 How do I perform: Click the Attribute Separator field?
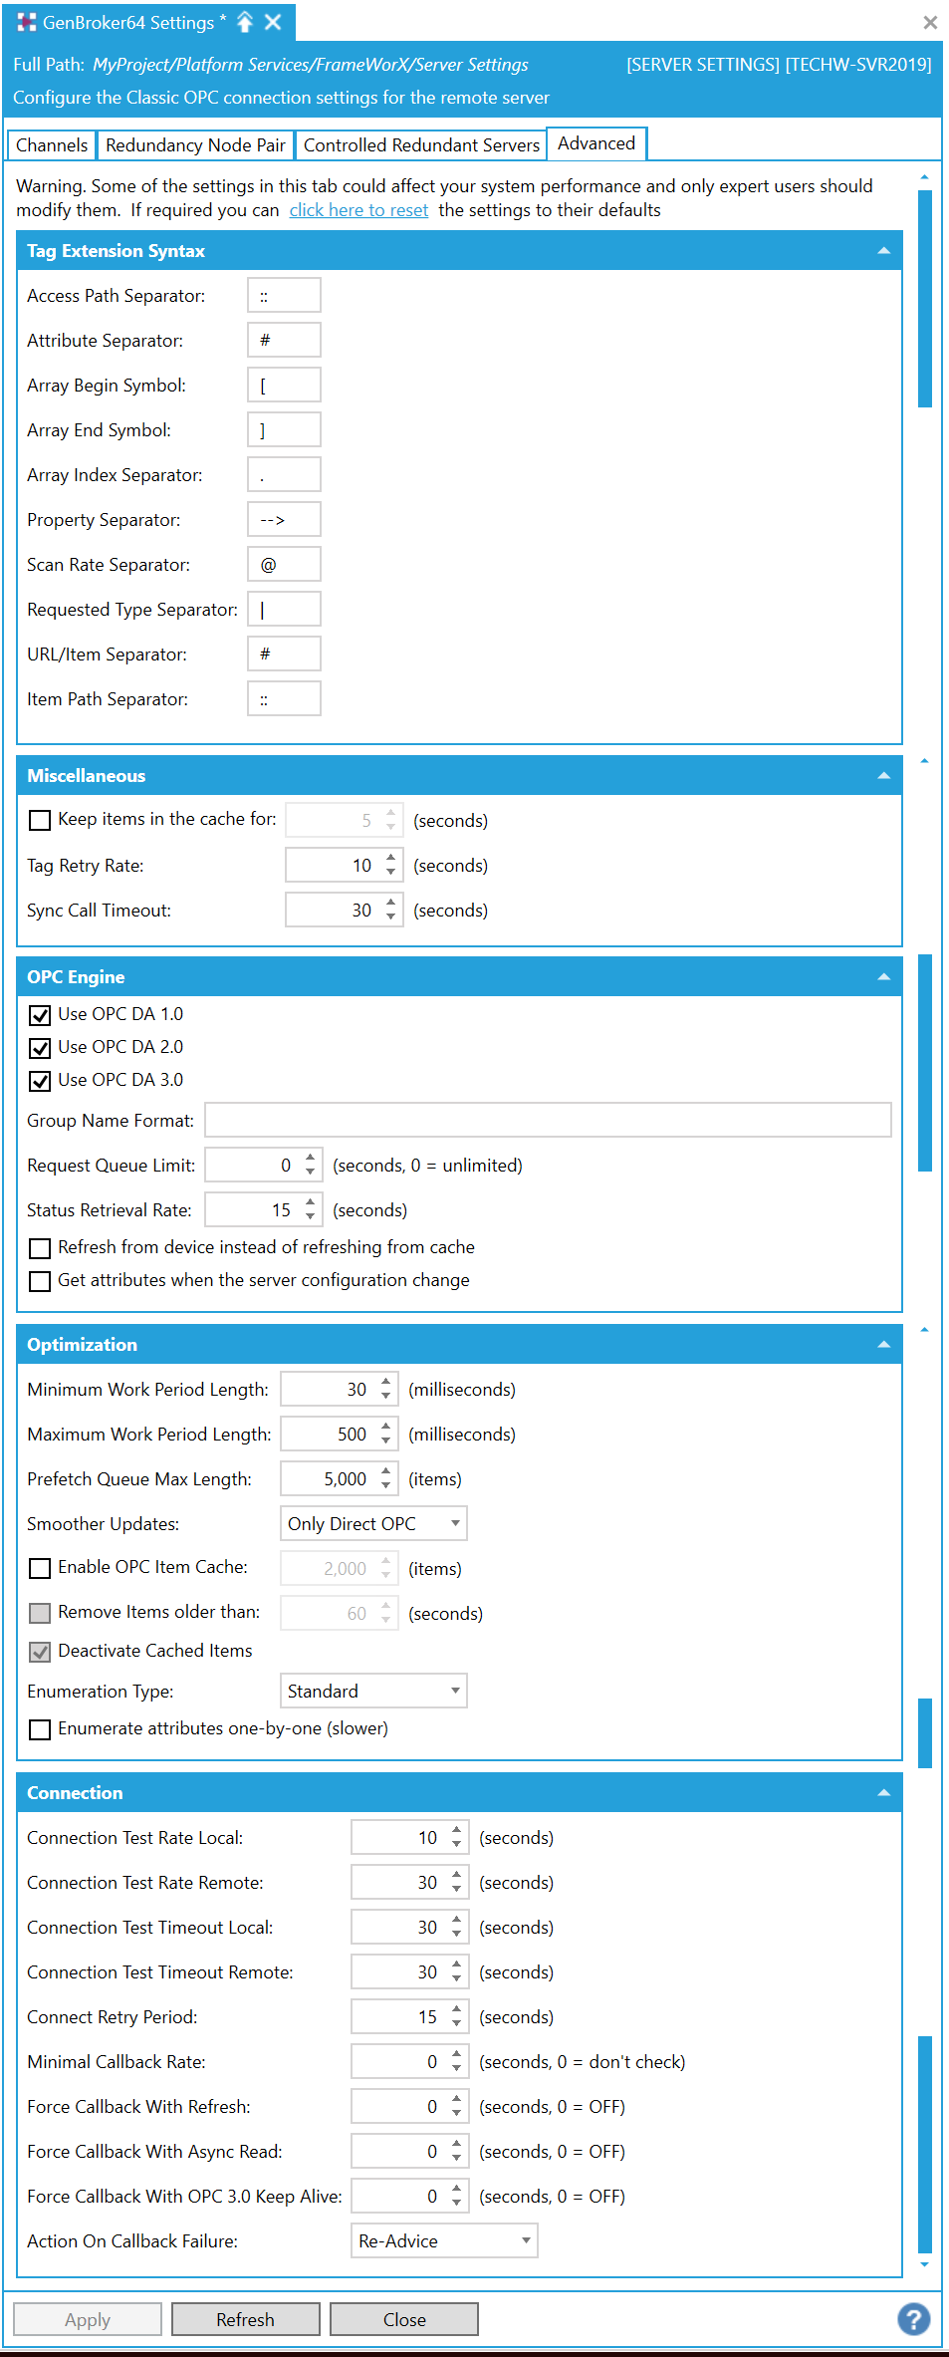pos(284,340)
